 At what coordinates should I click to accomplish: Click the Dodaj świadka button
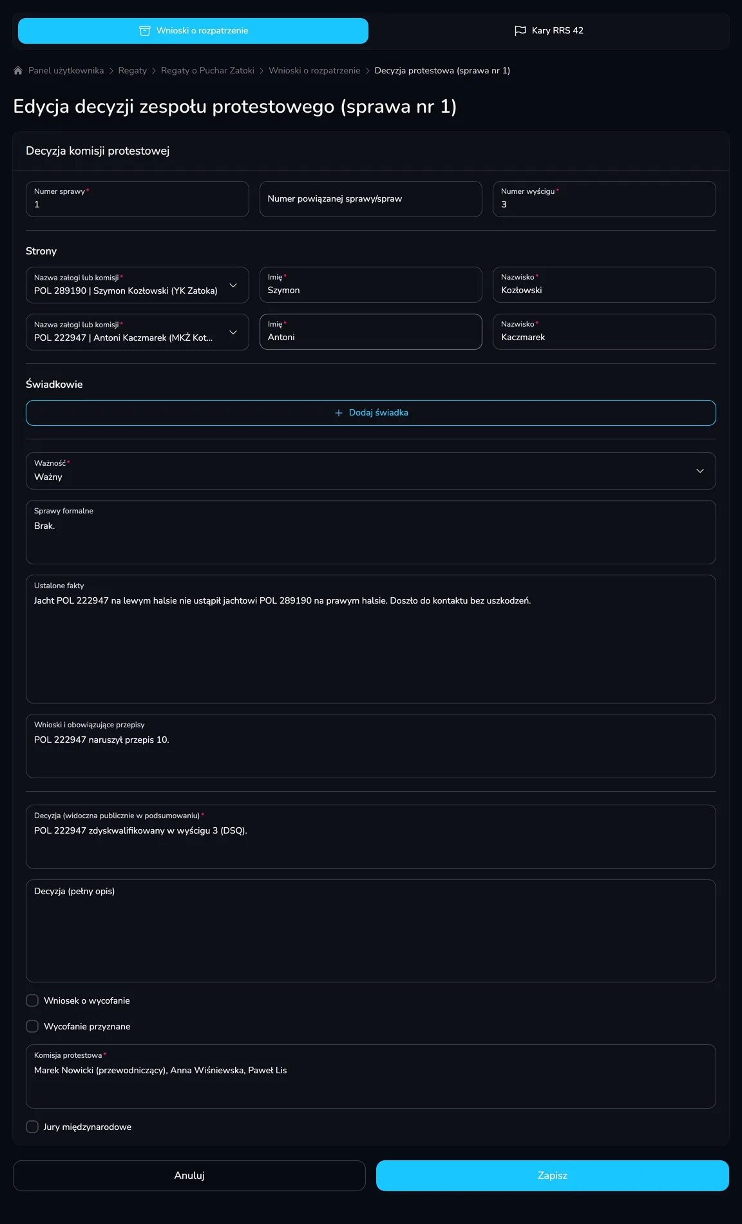[x=371, y=413]
